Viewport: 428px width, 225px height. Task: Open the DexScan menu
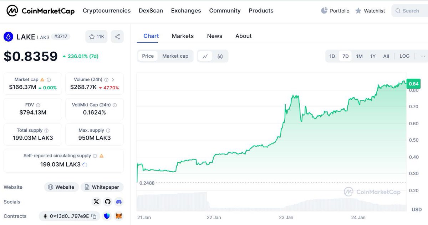pos(151,11)
